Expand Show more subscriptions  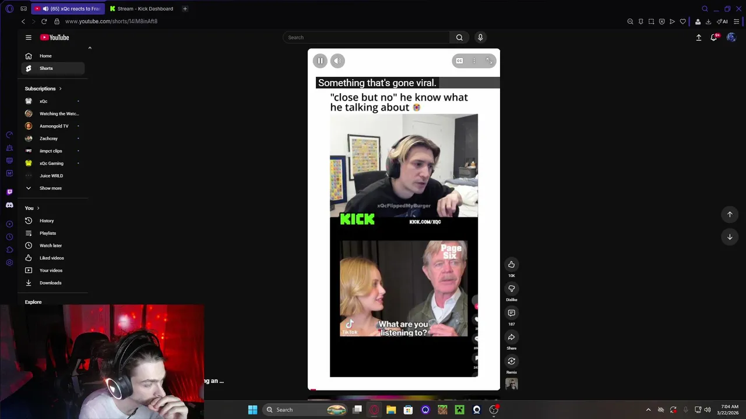pos(53,188)
